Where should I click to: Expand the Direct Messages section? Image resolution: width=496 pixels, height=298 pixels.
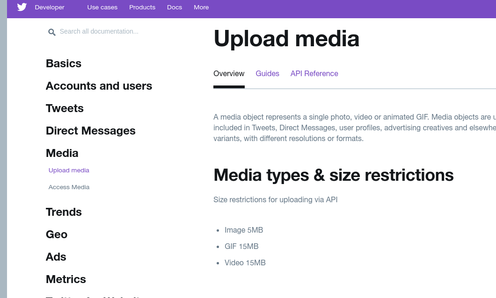(90, 131)
